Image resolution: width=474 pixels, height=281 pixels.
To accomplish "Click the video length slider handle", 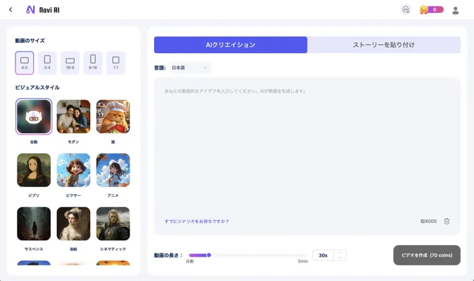I will pyautogui.click(x=209, y=255).
